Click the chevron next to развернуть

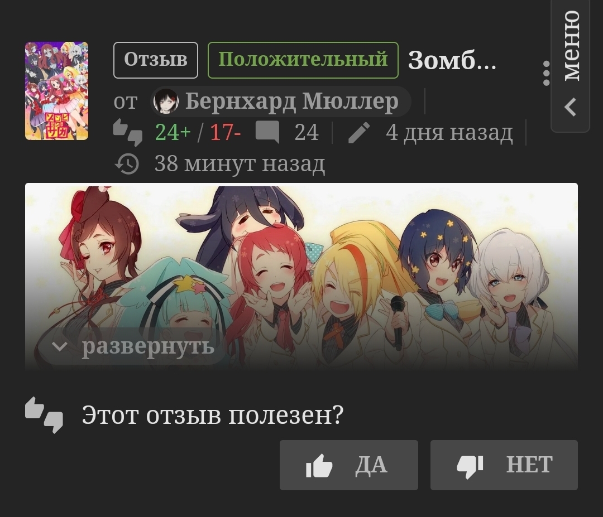click(60, 346)
